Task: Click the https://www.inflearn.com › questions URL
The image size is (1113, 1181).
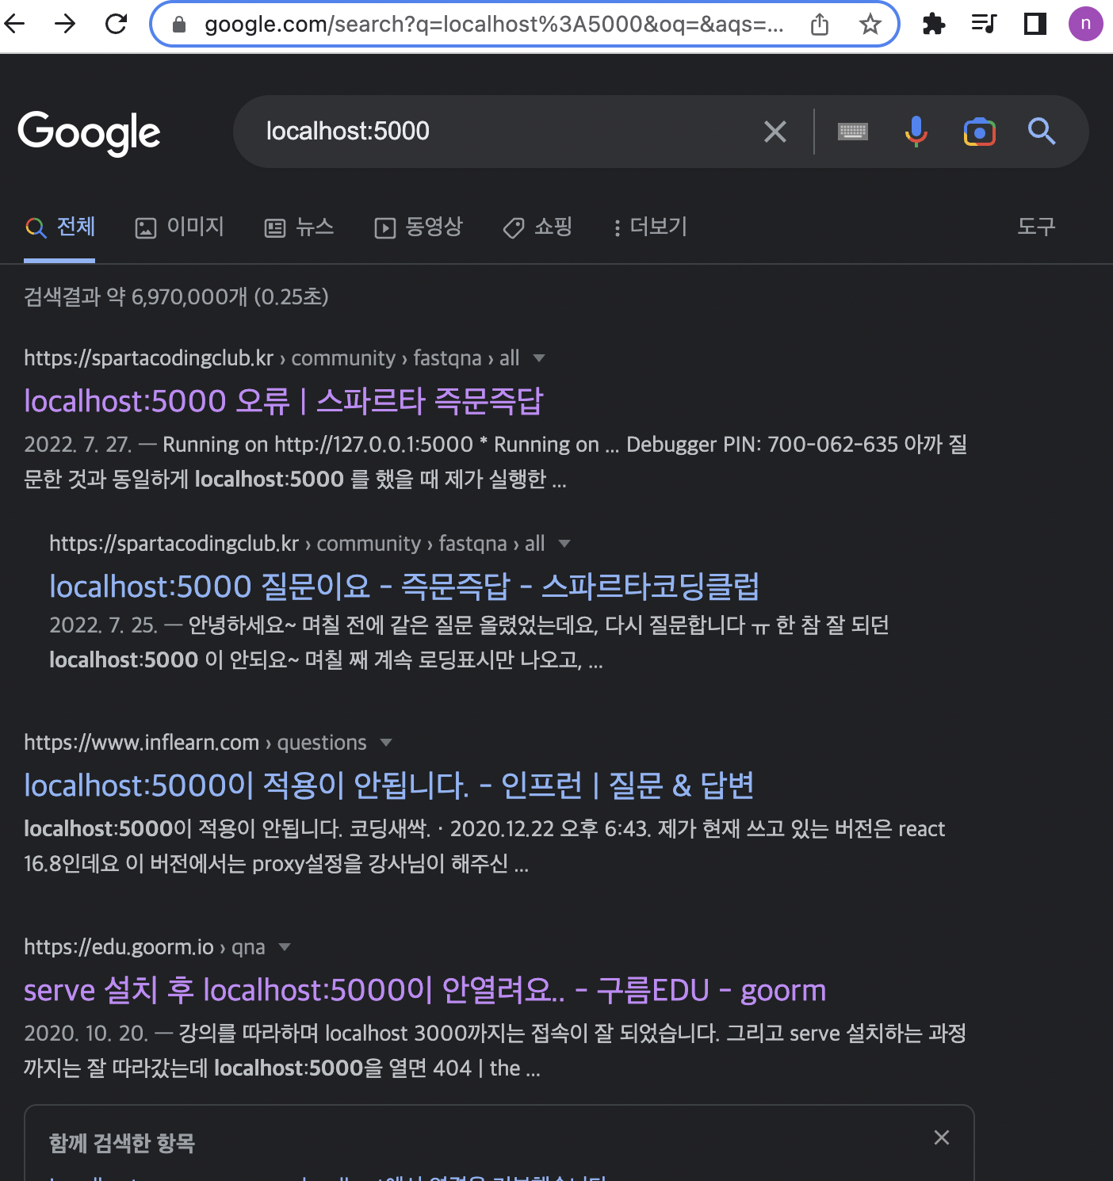Action: tap(195, 743)
